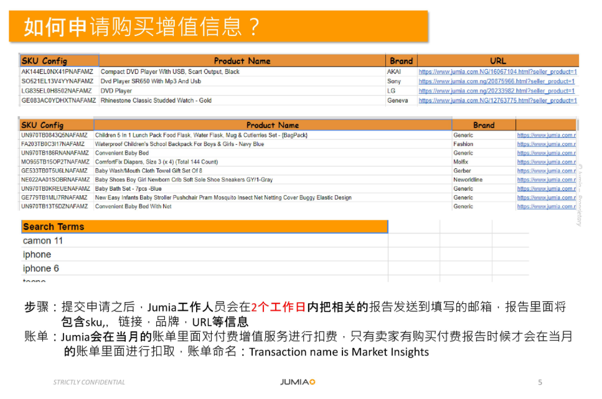Open the link for Convenient Baby Bed With Net

[547, 206]
